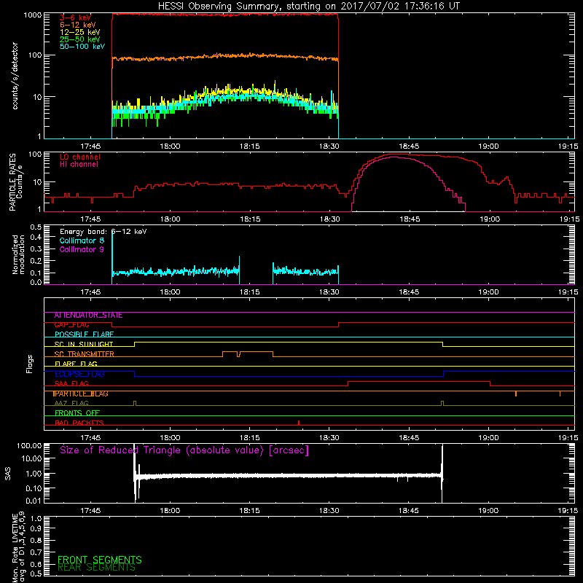
Task: Click the SAA_FLAG label
Action: point(71,384)
